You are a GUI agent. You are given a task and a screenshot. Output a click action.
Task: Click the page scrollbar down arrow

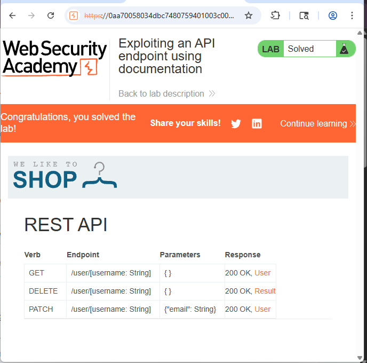tap(360, 358)
